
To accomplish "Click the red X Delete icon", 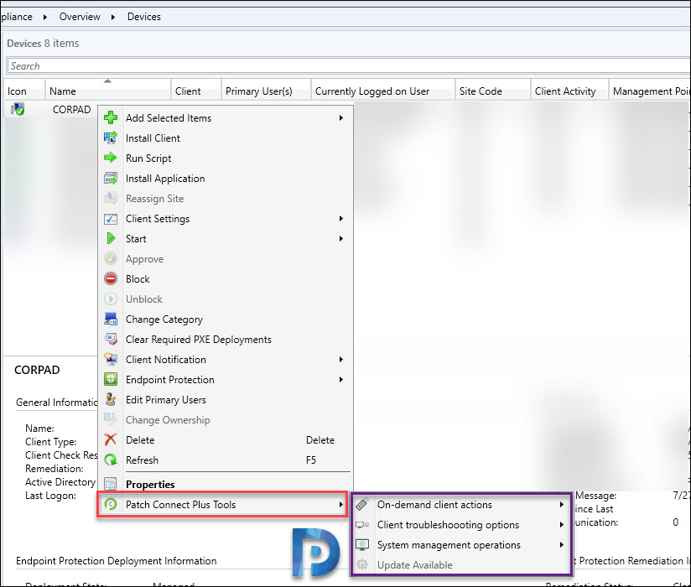I will (111, 439).
